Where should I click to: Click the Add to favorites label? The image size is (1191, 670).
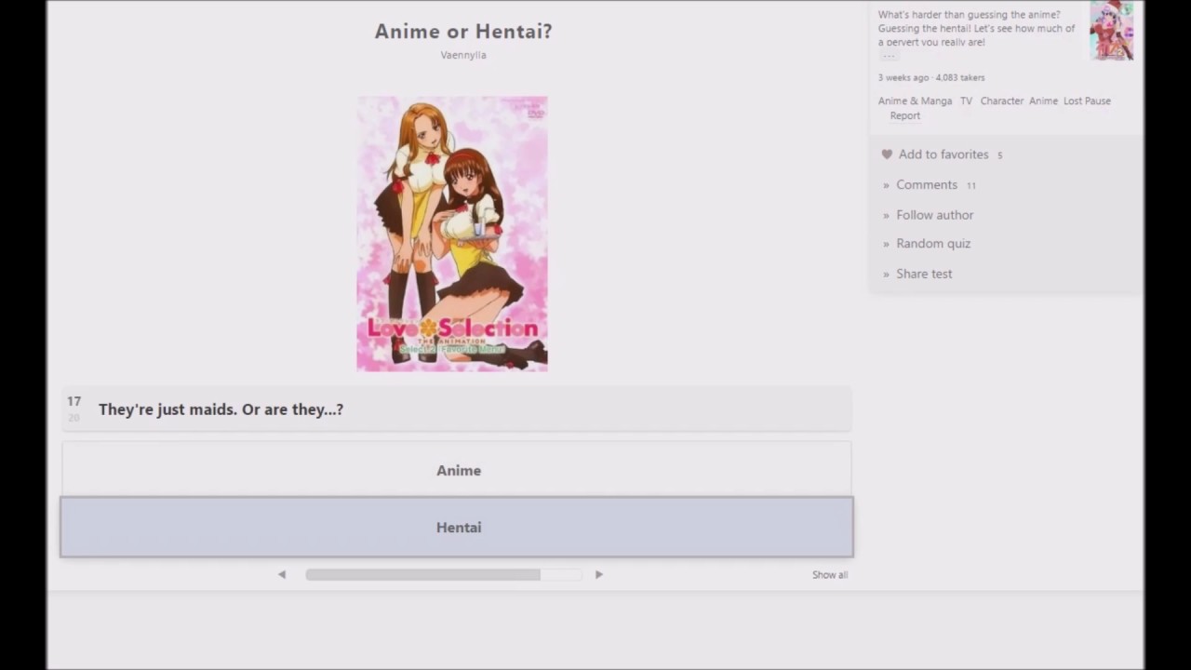pyautogui.click(x=943, y=154)
